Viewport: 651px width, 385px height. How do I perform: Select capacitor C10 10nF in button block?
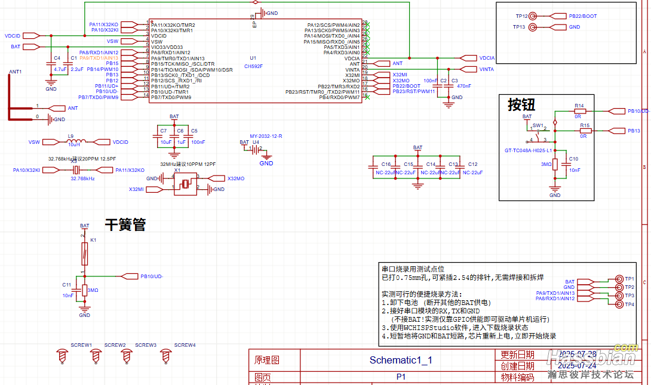pos(566,164)
